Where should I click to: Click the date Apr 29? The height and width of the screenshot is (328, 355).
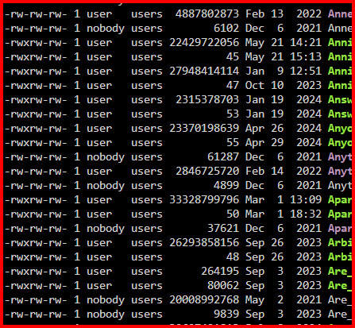[264, 142]
